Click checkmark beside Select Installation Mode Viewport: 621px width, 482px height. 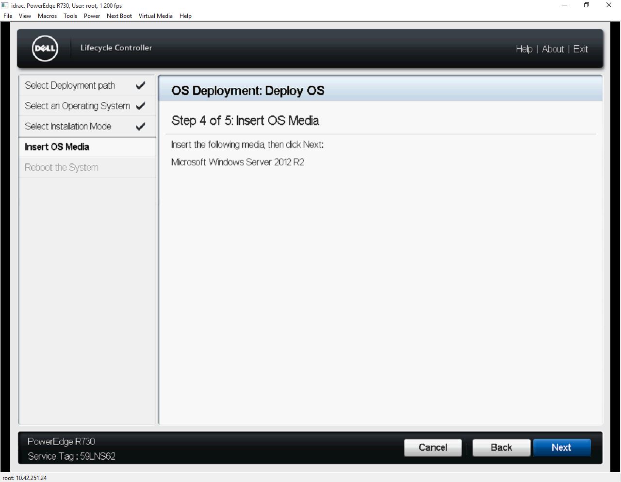point(141,127)
